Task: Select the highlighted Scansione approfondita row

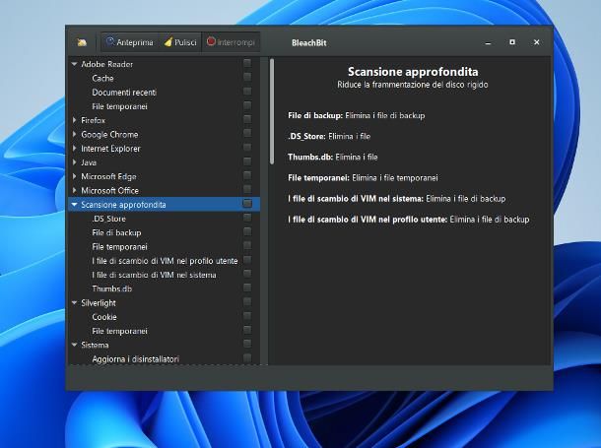Action: point(165,205)
